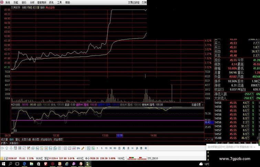Select the 日 daily period
The width and height of the screenshot is (260, 167).
coord(119,148)
